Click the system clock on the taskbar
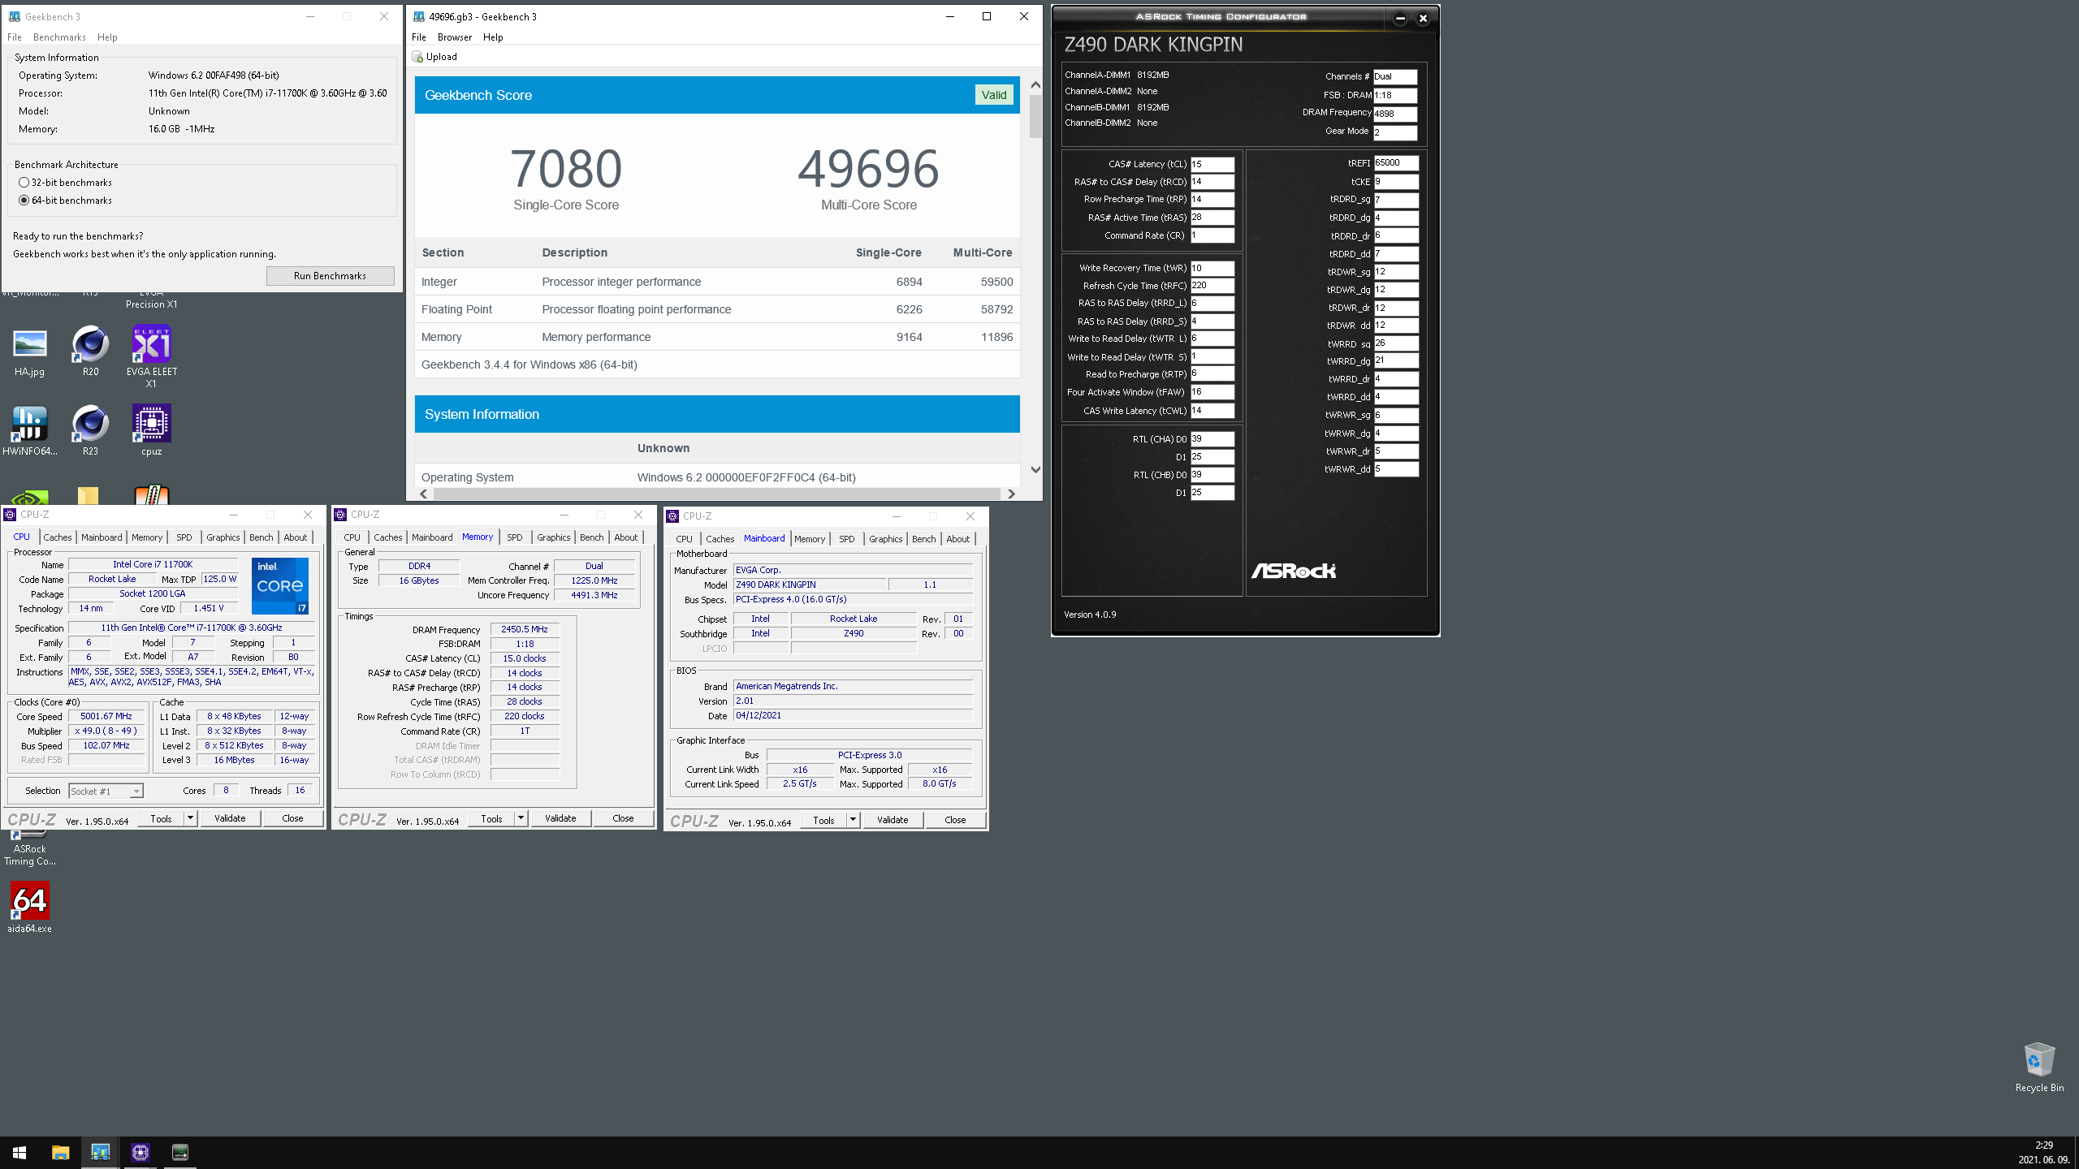 [2043, 1153]
